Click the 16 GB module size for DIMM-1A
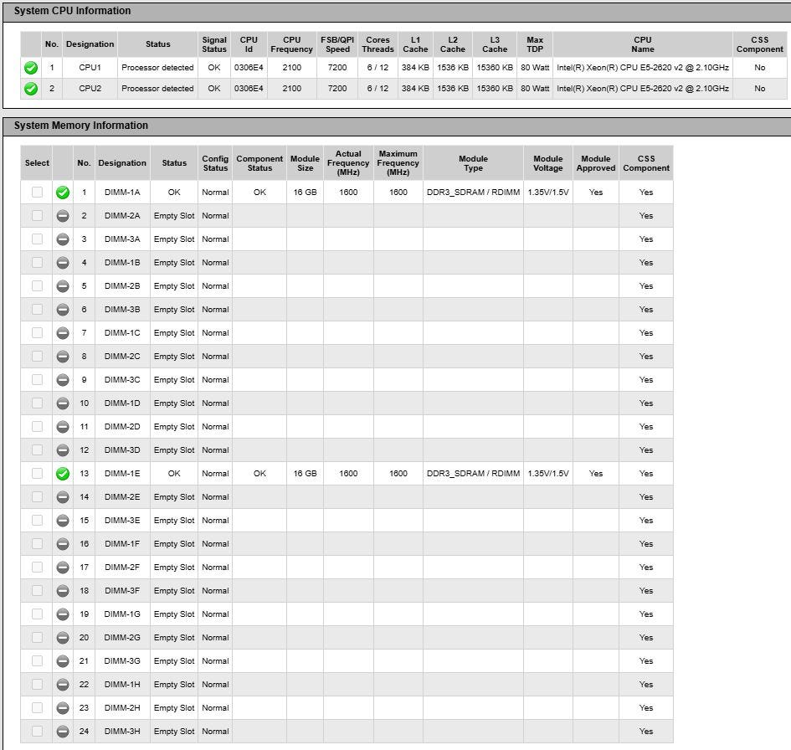Viewport: 791px width, 750px height. [x=305, y=193]
